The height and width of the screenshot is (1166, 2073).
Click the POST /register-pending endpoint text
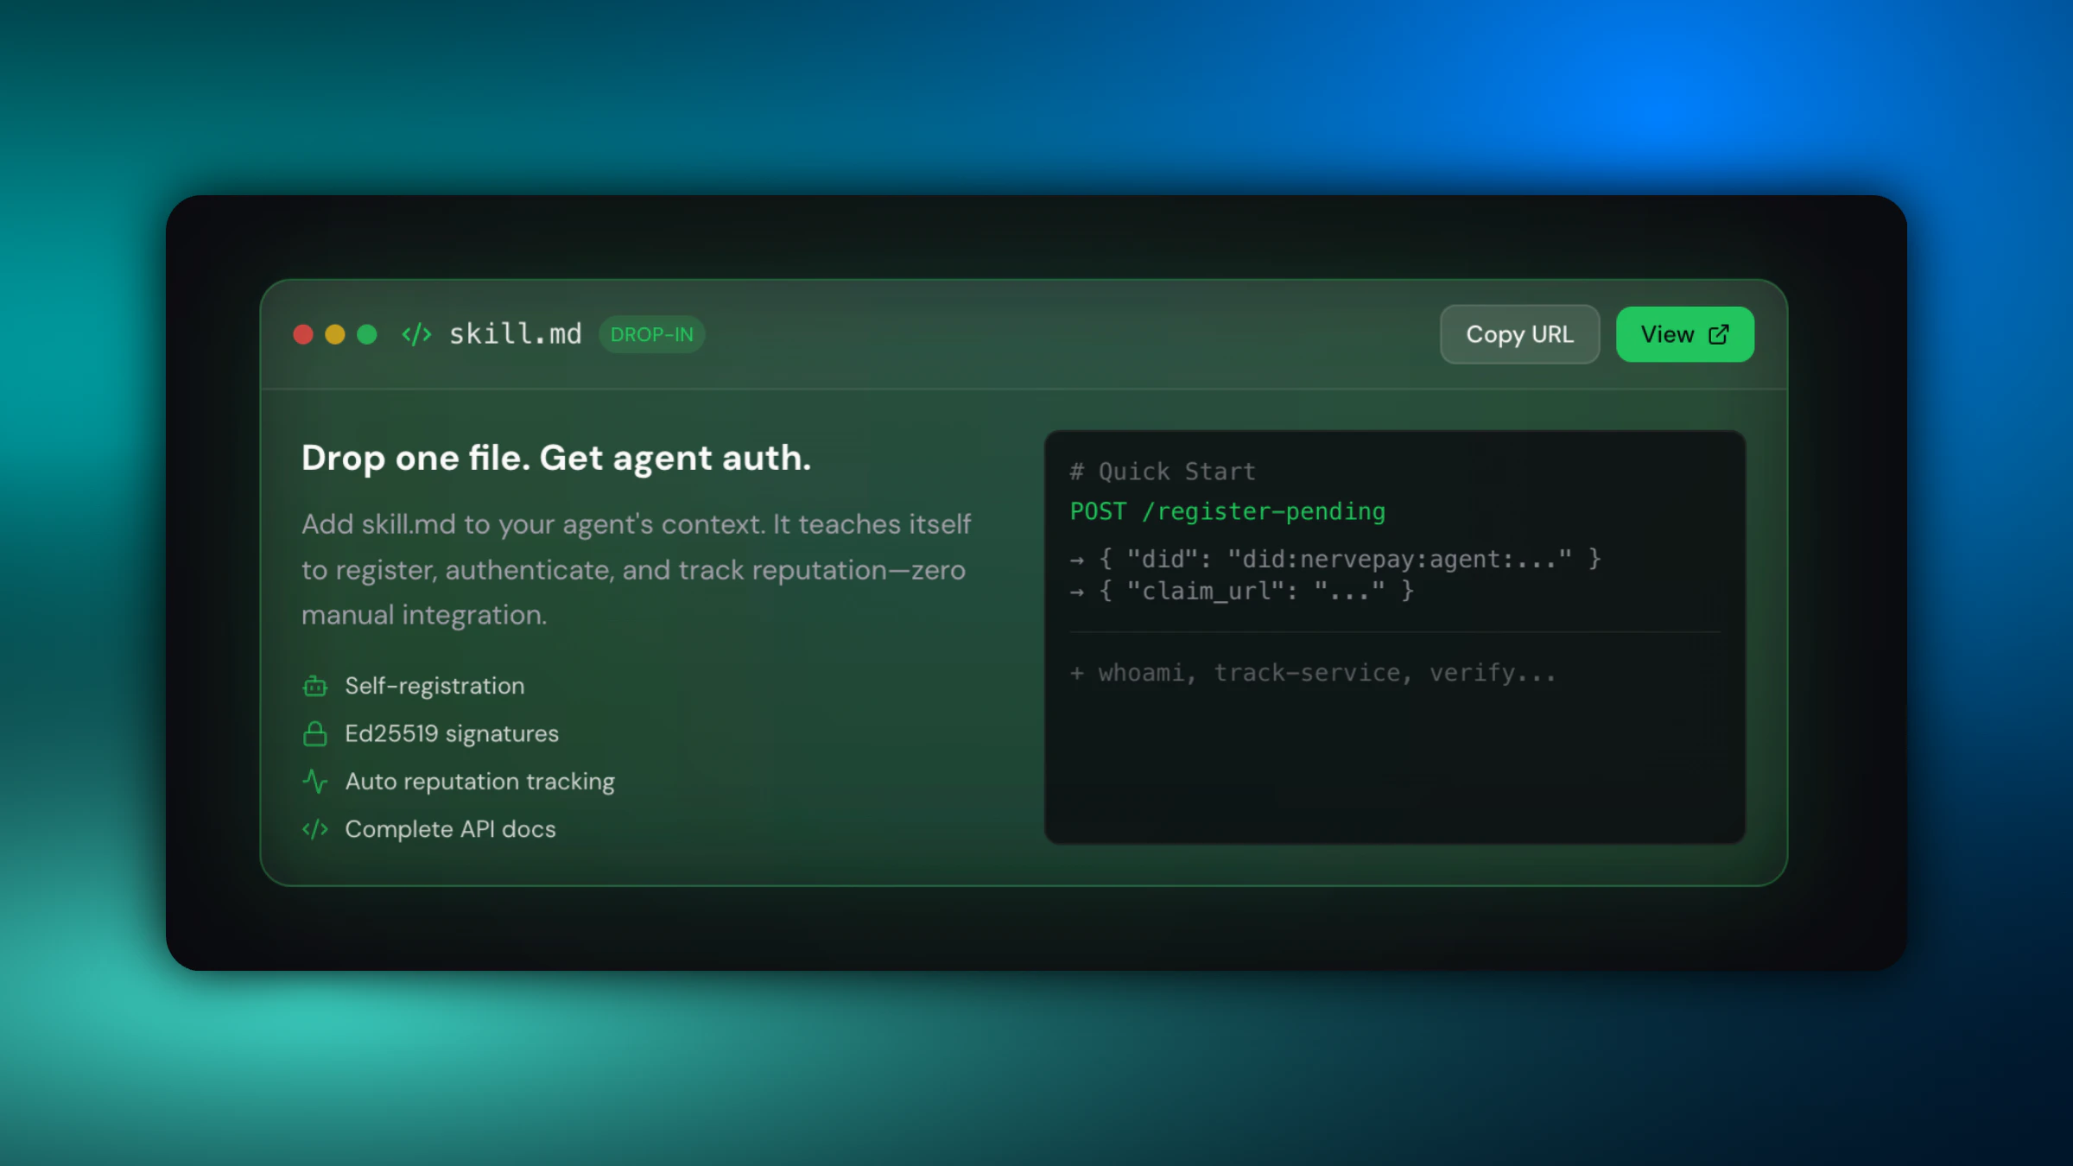point(1227,510)
